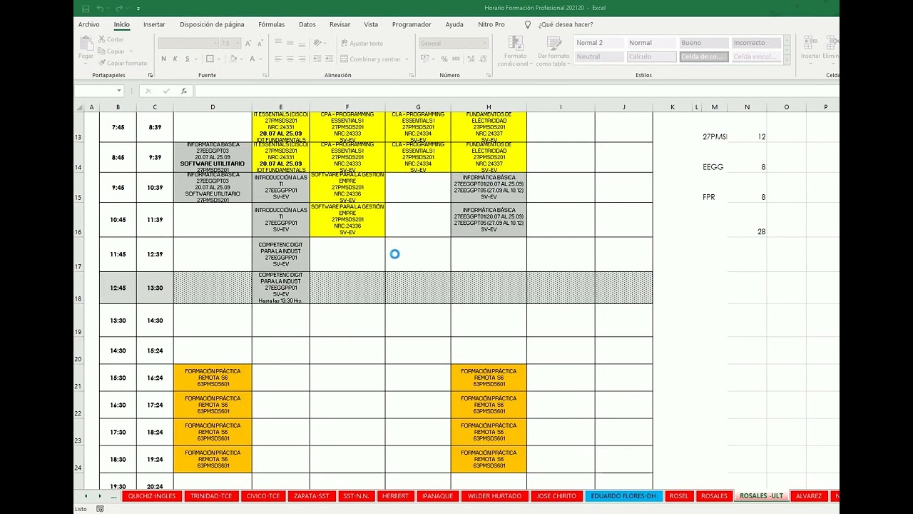Apply the Bueno cell style
Viewport: 913px width, 514px height.
703,43
